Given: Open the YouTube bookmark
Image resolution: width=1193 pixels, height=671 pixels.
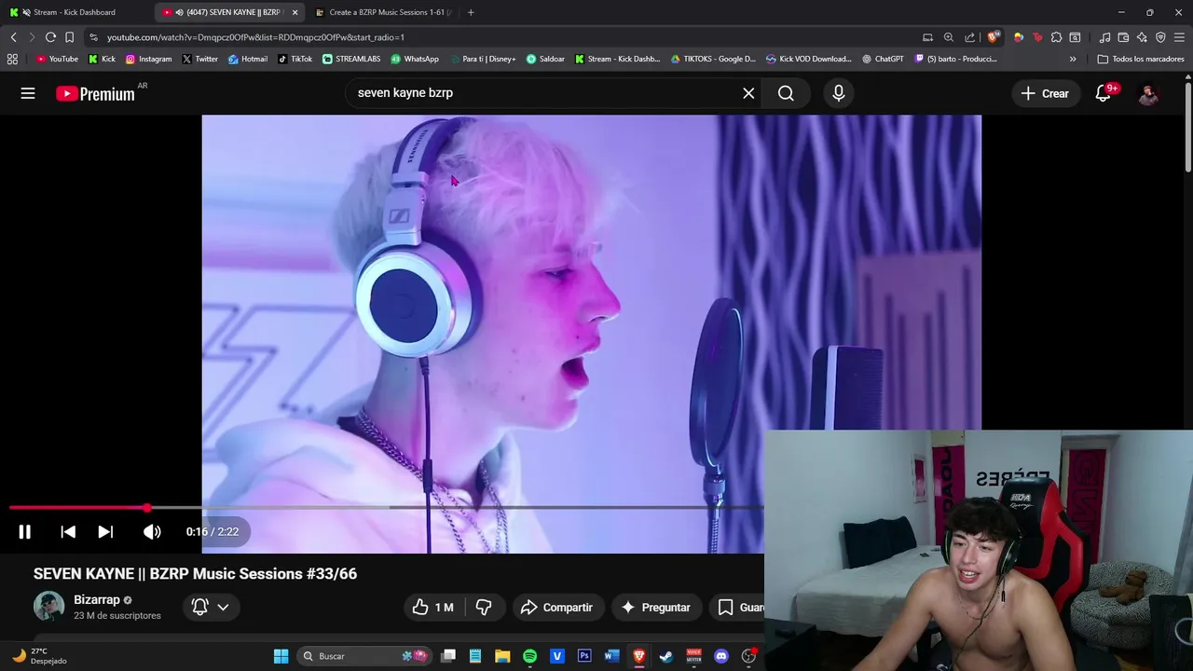Looking at the screenshot, I should 57,59.
